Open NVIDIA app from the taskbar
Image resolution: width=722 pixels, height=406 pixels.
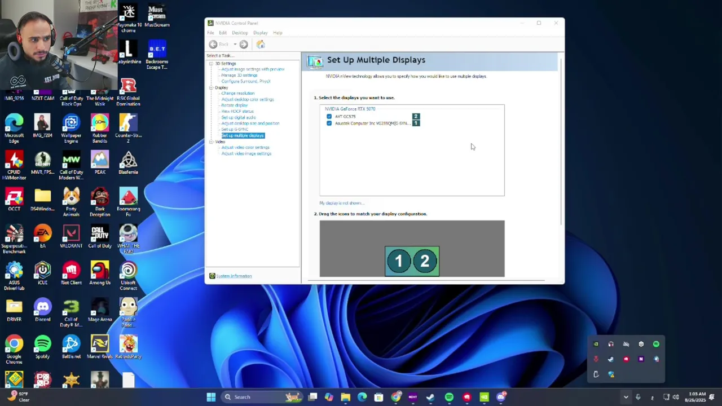click(x=484, y=397)
